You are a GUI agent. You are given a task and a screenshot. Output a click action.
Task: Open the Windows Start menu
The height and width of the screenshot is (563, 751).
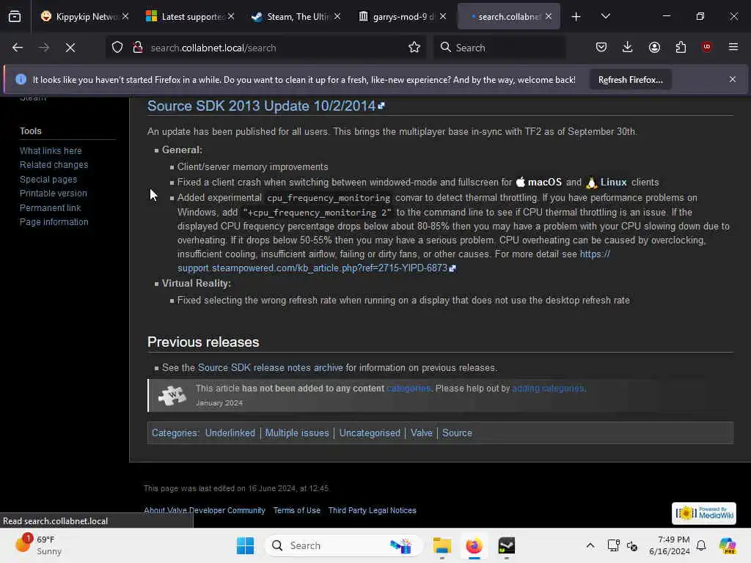245,545
